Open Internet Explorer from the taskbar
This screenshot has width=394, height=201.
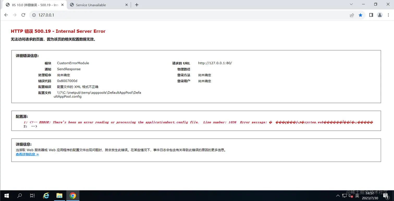pyautogui.click(x=46, y=196)
